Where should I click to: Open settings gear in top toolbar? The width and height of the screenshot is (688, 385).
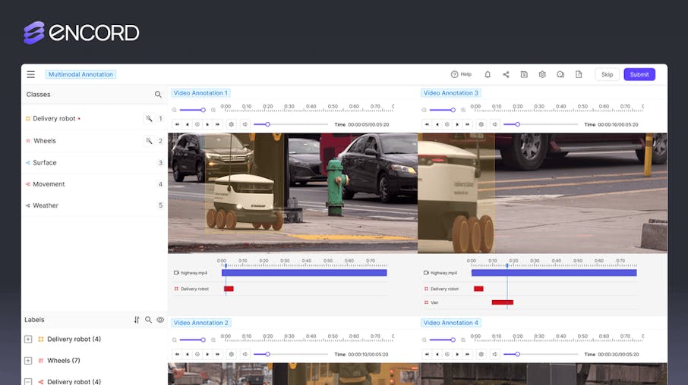542,74
